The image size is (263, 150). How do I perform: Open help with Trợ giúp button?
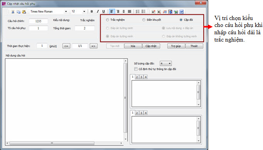tap(176, 46)
